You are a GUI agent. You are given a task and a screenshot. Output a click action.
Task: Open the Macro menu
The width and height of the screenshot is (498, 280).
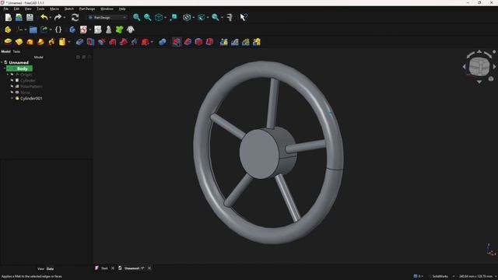click(x=54, y=9)
